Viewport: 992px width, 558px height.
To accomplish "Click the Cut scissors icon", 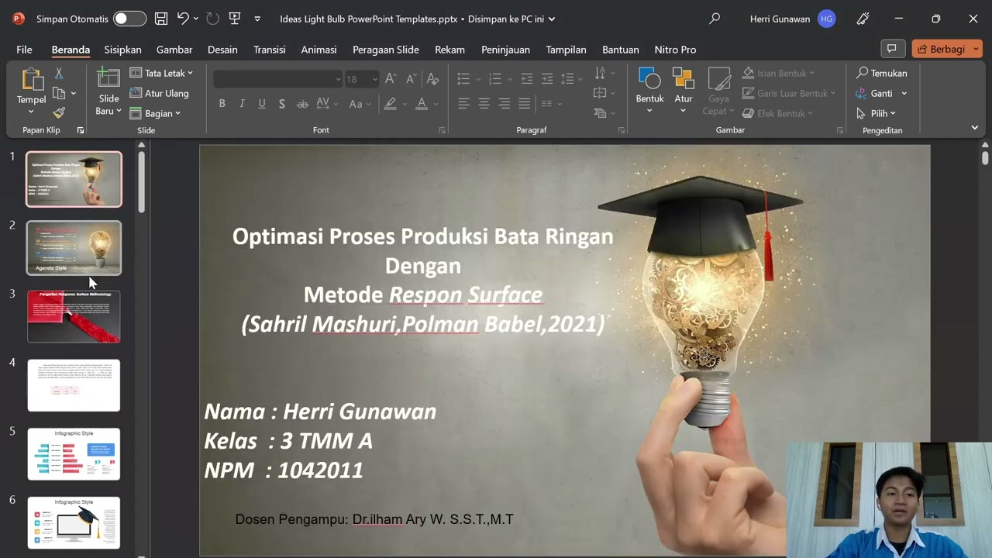I will point(59,74).
